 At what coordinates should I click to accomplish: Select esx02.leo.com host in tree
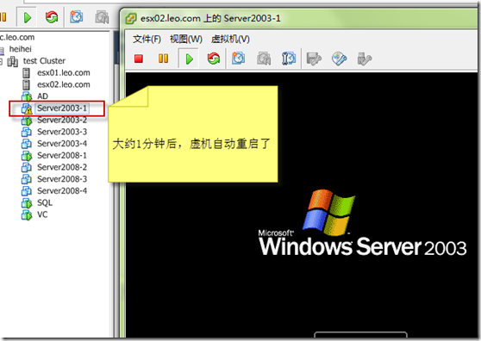tap(64, 84)
